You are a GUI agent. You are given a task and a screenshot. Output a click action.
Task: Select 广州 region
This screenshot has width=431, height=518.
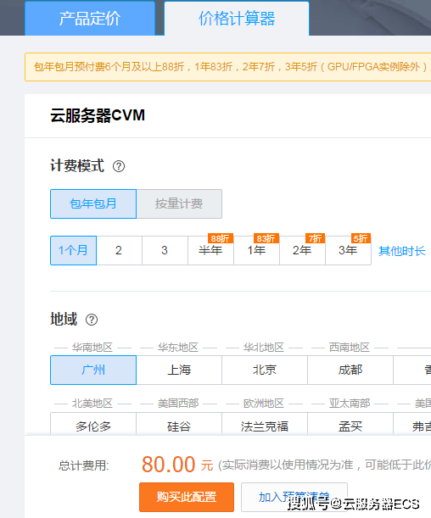coord(93,370)
